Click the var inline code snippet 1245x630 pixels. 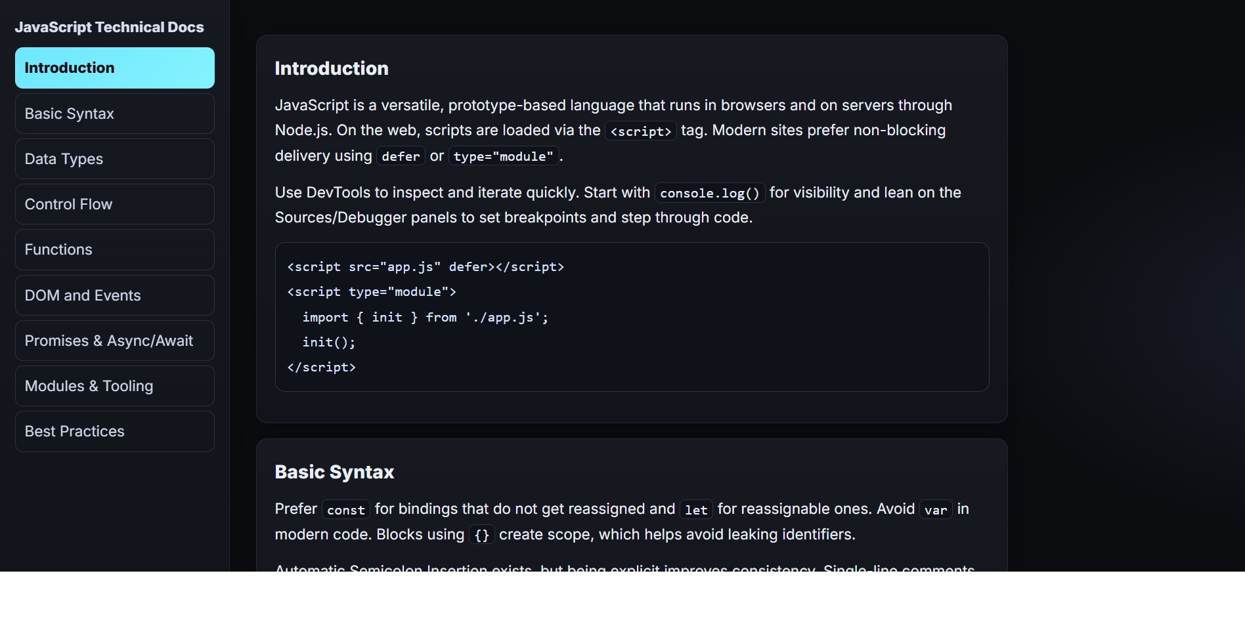point(935,510)
